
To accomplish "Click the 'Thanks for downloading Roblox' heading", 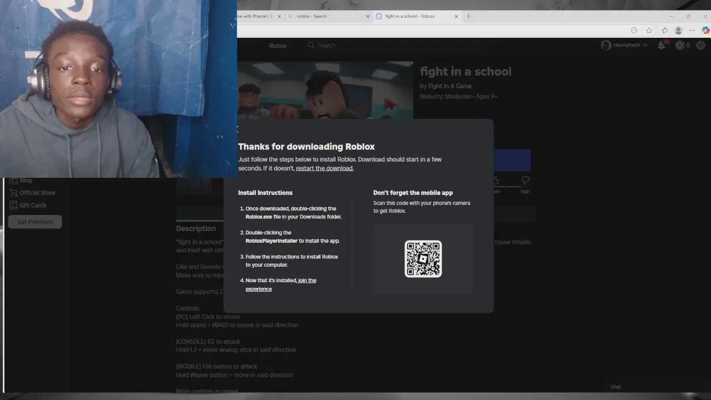I will (x=307, y=147).
